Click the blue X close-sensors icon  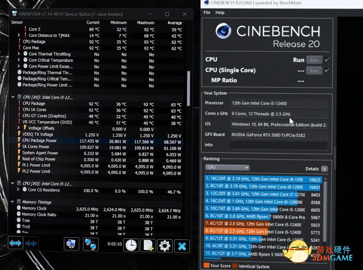coord(182,246)
